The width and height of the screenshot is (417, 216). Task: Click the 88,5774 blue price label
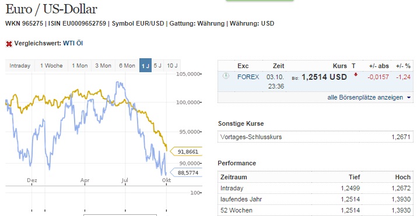coord(186,173)
